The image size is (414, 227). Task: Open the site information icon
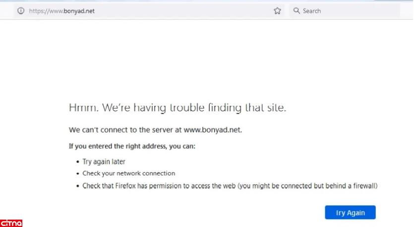point(21,11)
